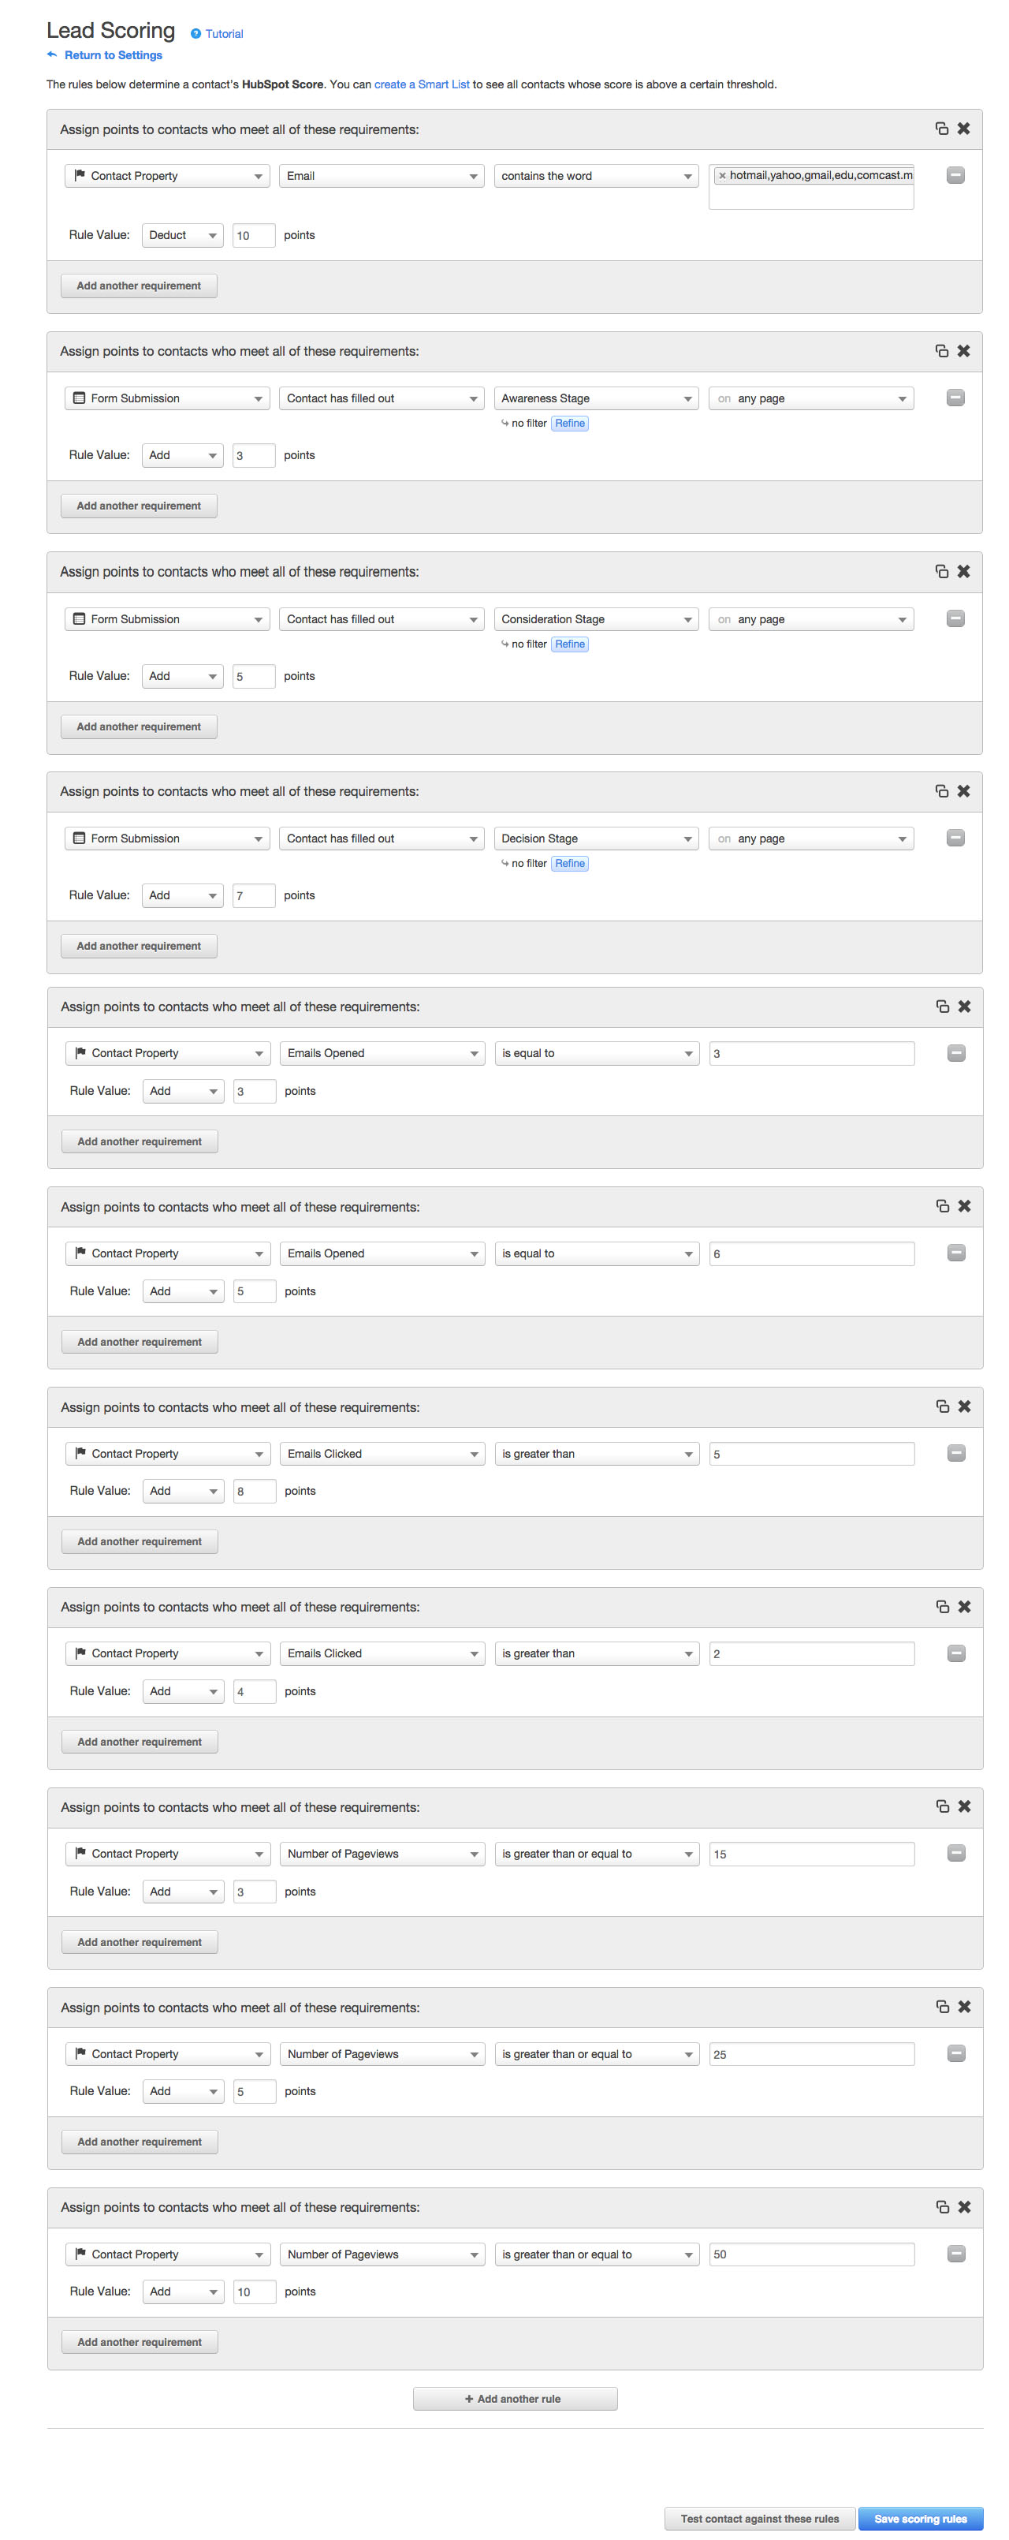Click the Add another rule button
Viewport: 1009px width, 2540px height.
coord(514,2399)
